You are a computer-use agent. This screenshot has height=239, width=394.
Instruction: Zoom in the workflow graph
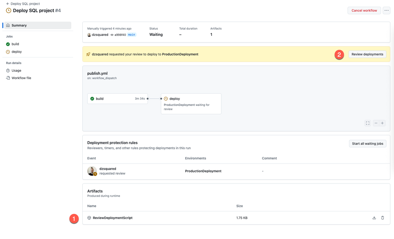(382, 123)
